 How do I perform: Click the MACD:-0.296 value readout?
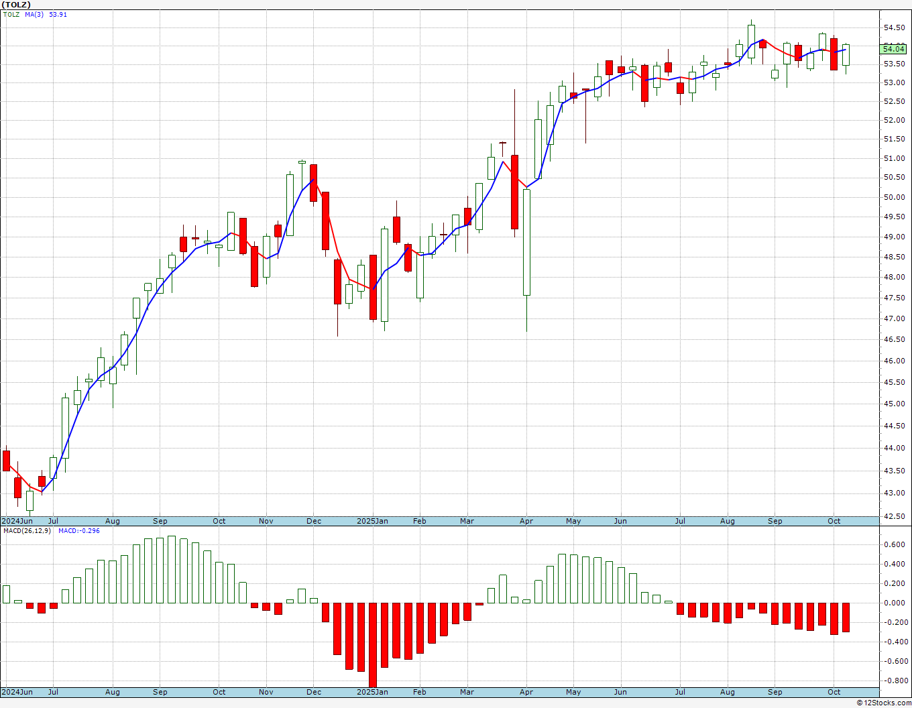pyautogui.click(x=79, y=530)
